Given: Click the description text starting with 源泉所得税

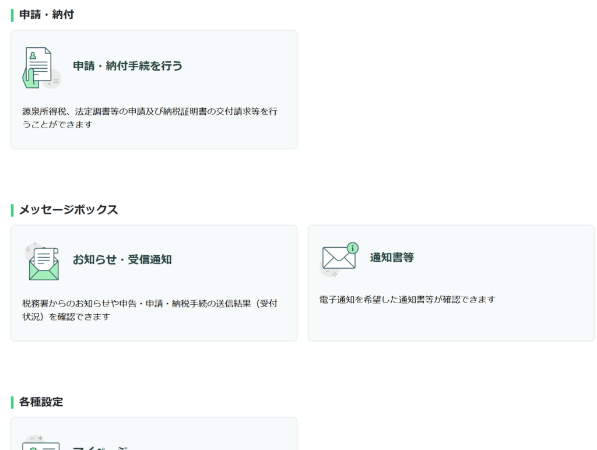Looking at the screenshot, I should pos(149,117).
